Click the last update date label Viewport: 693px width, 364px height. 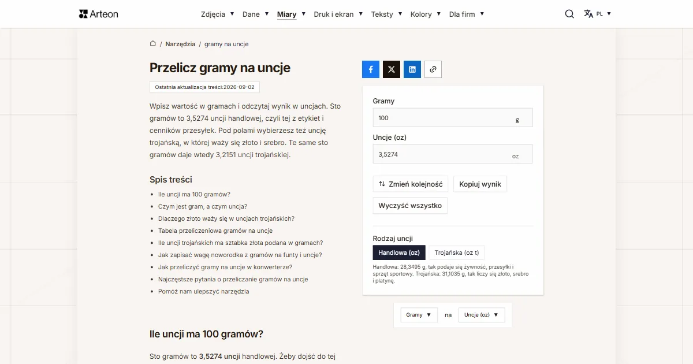(x=204, y=87)
